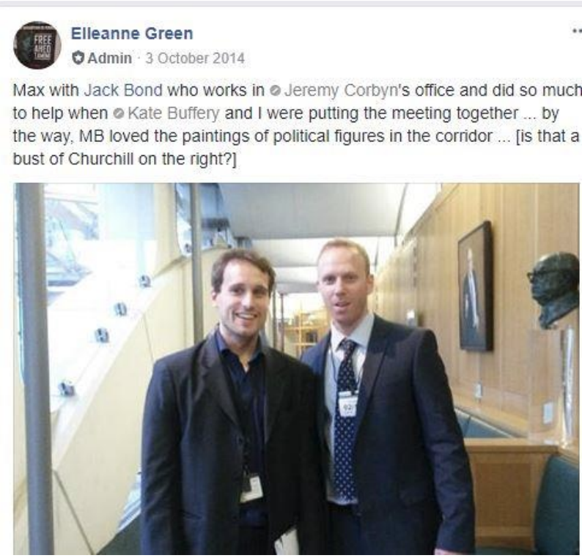Screen dimensions: 582x558
Task: Open the 3 October 2014 timestamp link
Action: 195,58
